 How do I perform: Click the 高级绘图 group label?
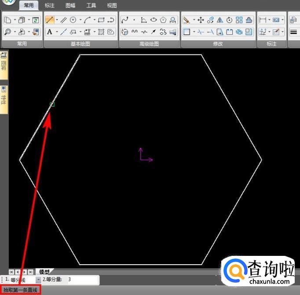tap(149, 44)
